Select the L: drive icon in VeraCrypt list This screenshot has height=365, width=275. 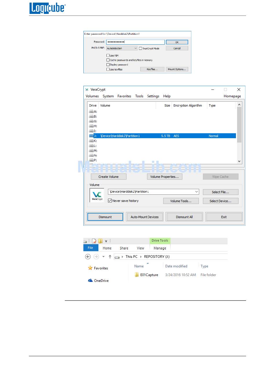pos(91,146)
